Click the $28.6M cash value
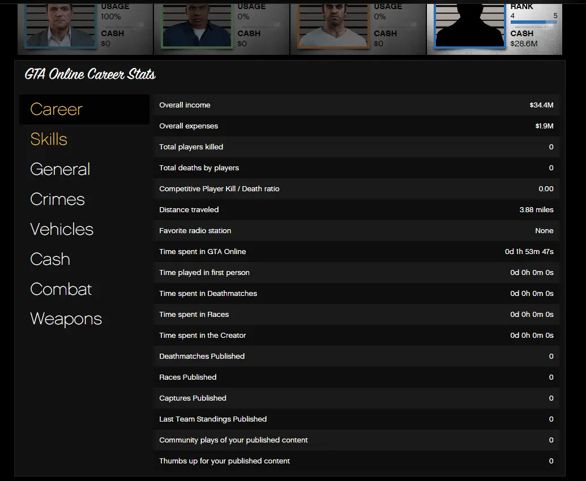The image size is (586, 481). click(x=524, y=44)
